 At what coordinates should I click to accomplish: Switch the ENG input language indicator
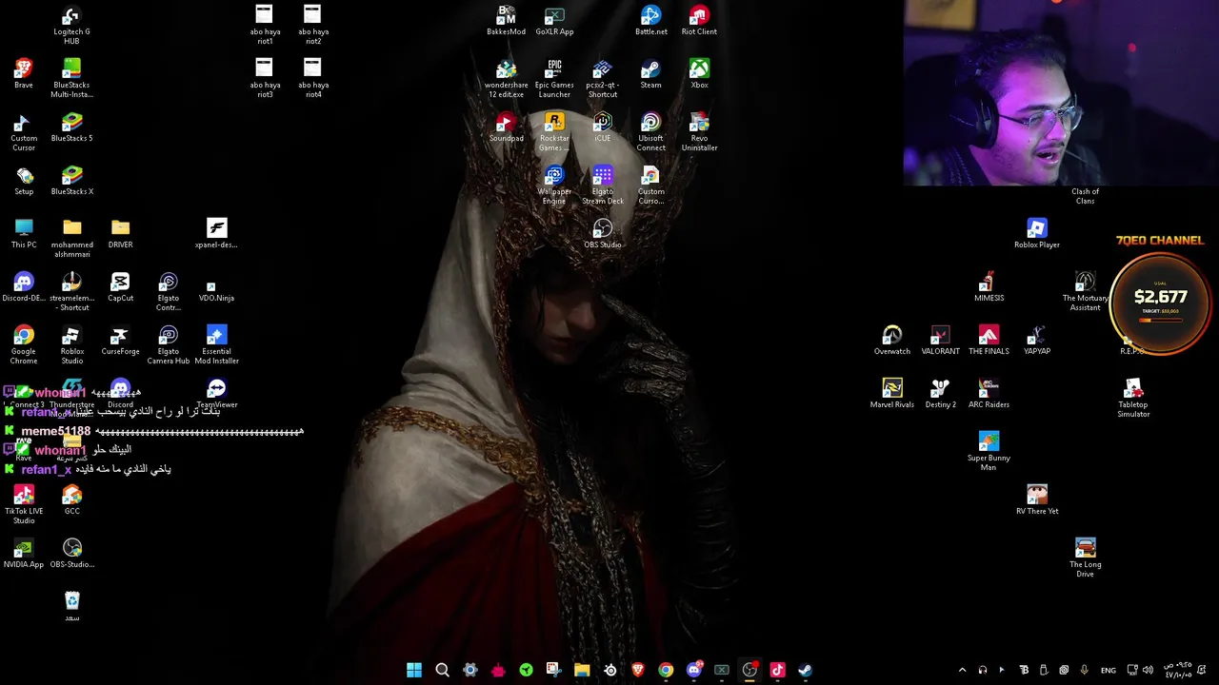(x=1109, y=670)
